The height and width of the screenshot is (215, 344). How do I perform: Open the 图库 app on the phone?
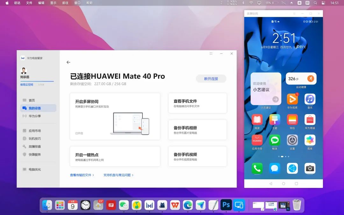tap(310, 140)
